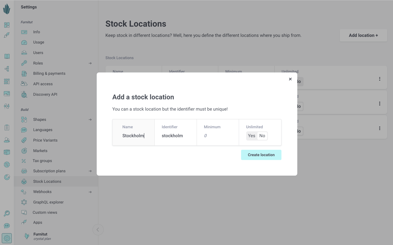Open the Webhooks hook icon
This screenshot has width=393, height=245.
(24, 192)
